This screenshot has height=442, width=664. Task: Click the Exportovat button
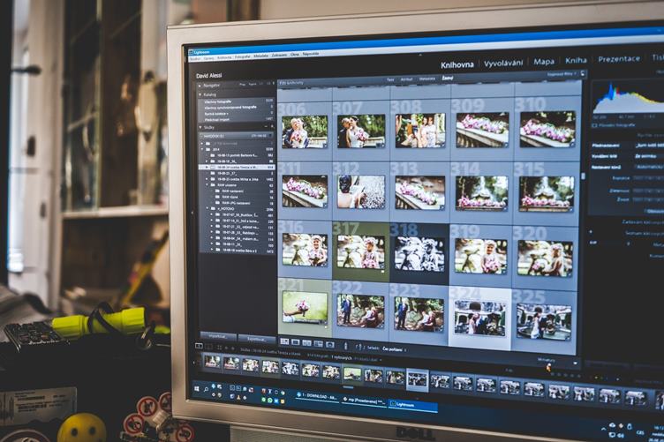256,339
